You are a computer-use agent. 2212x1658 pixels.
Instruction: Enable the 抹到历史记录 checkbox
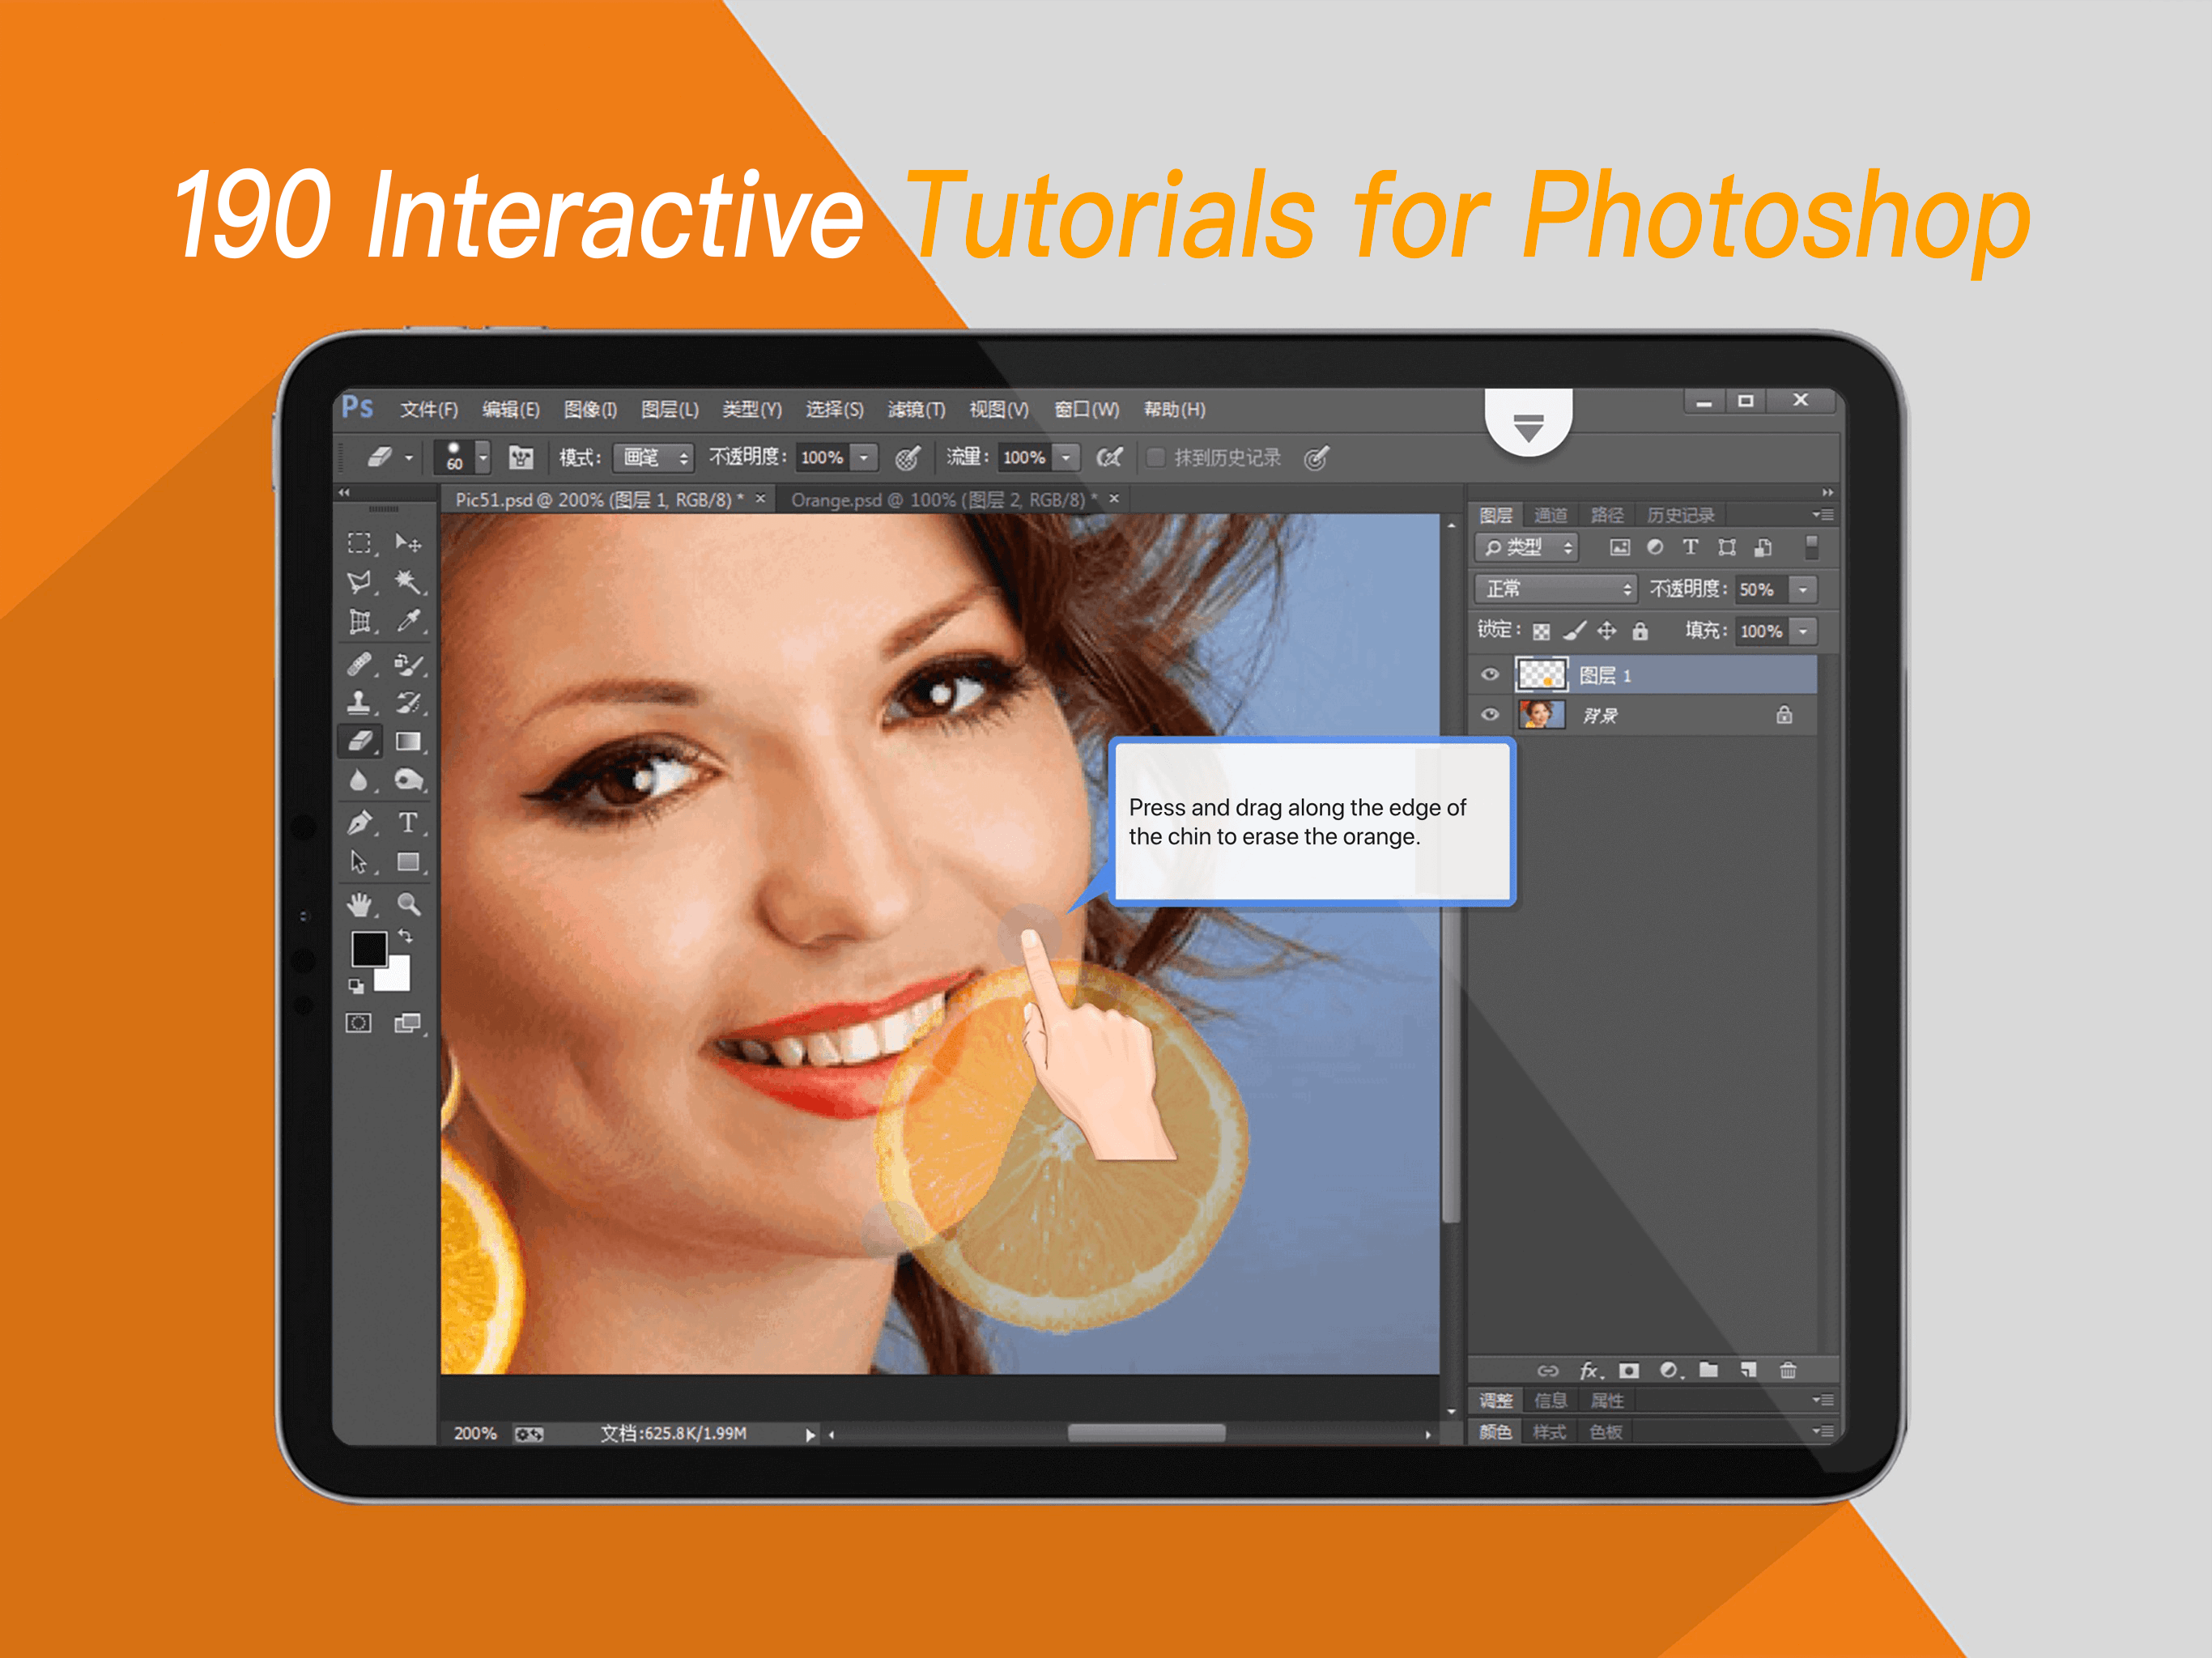1155,458
